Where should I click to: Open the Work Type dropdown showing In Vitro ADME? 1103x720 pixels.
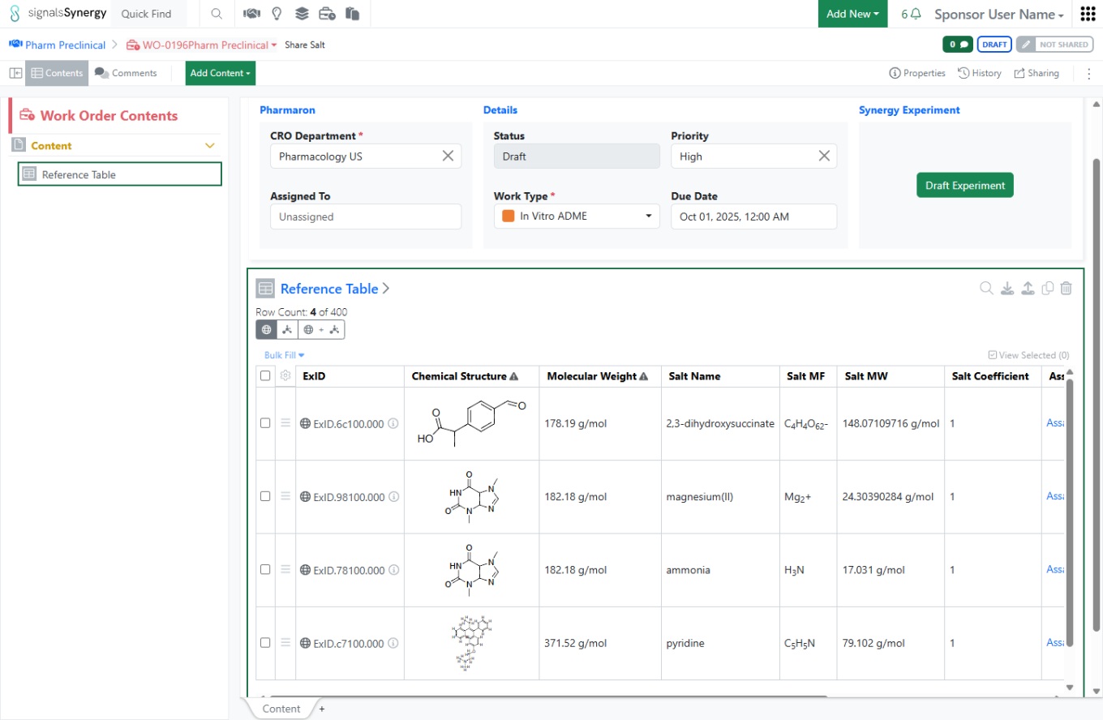pyautogui.click(x=577, y=216)
